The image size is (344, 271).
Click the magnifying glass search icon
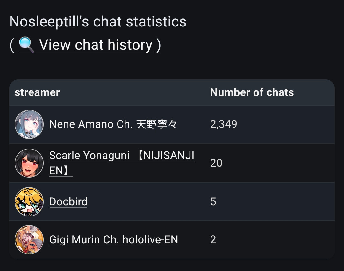click(26, 45)
